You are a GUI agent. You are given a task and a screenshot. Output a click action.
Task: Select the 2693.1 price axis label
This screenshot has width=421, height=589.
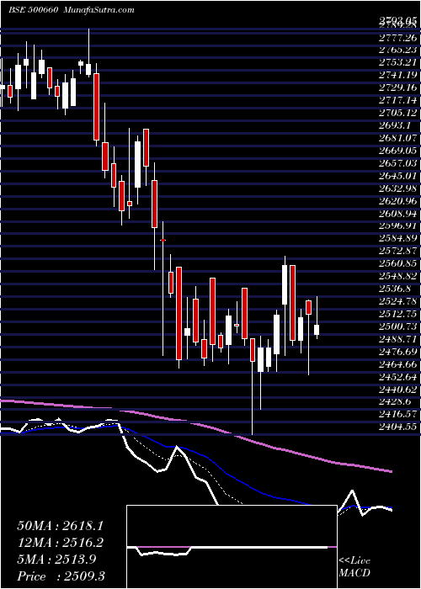click(395, 125)
